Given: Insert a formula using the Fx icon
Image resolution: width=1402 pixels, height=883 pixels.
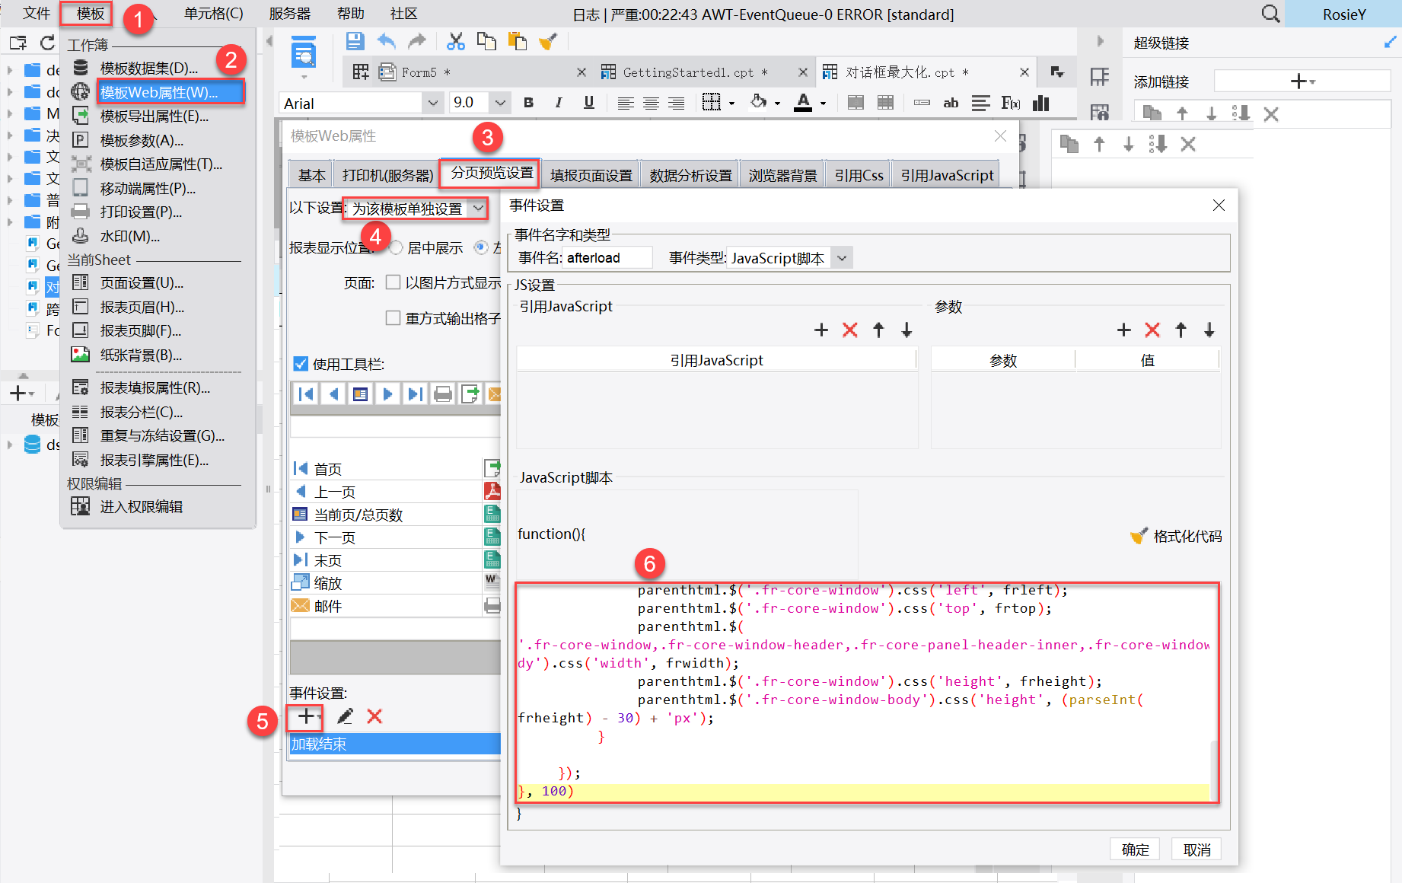Looking at the screenshot, I should click(1010, 102).
